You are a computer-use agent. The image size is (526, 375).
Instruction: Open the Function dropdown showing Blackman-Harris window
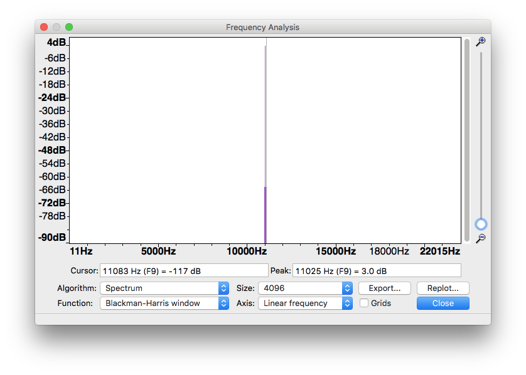tap(164, 304)
